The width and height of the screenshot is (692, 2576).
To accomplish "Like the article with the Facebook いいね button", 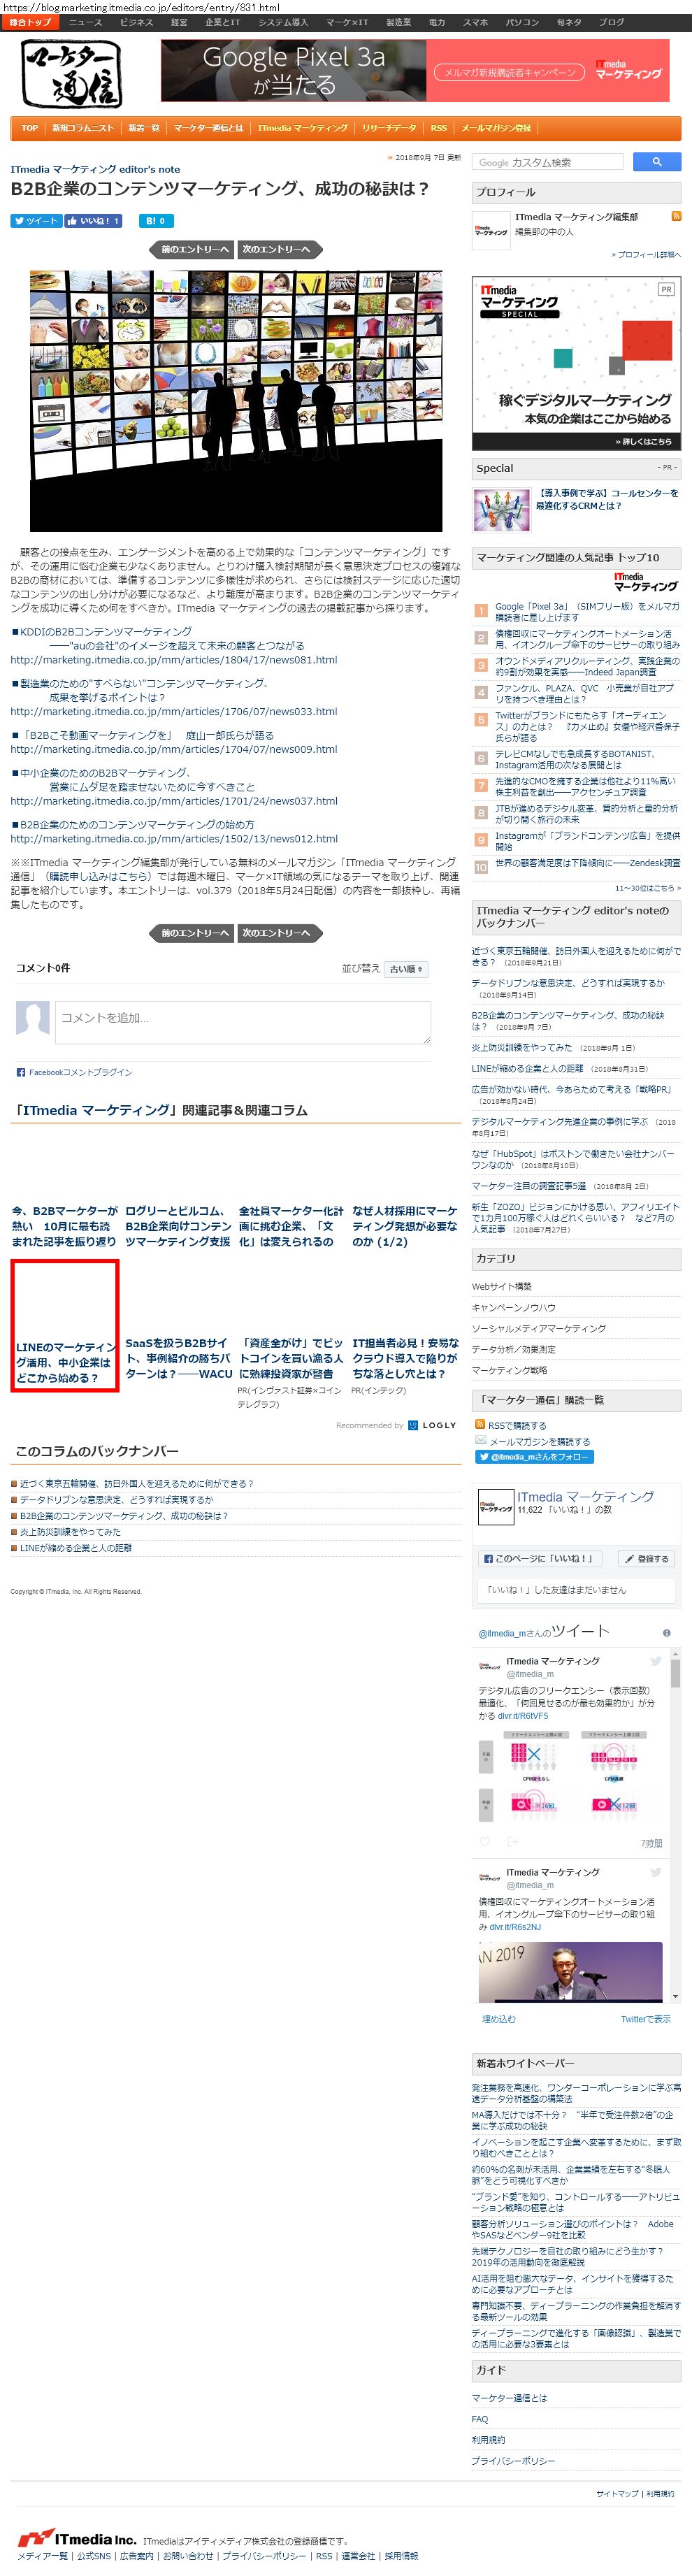I will (x=94, y=221).
